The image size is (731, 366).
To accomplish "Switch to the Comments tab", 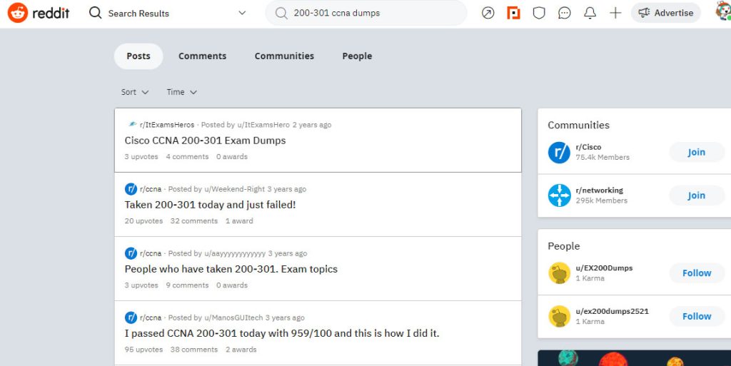I will (x=202, y=56).
